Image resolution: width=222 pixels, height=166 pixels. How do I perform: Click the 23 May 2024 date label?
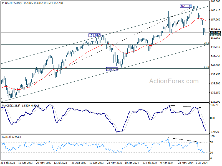(x=186, y=163)
